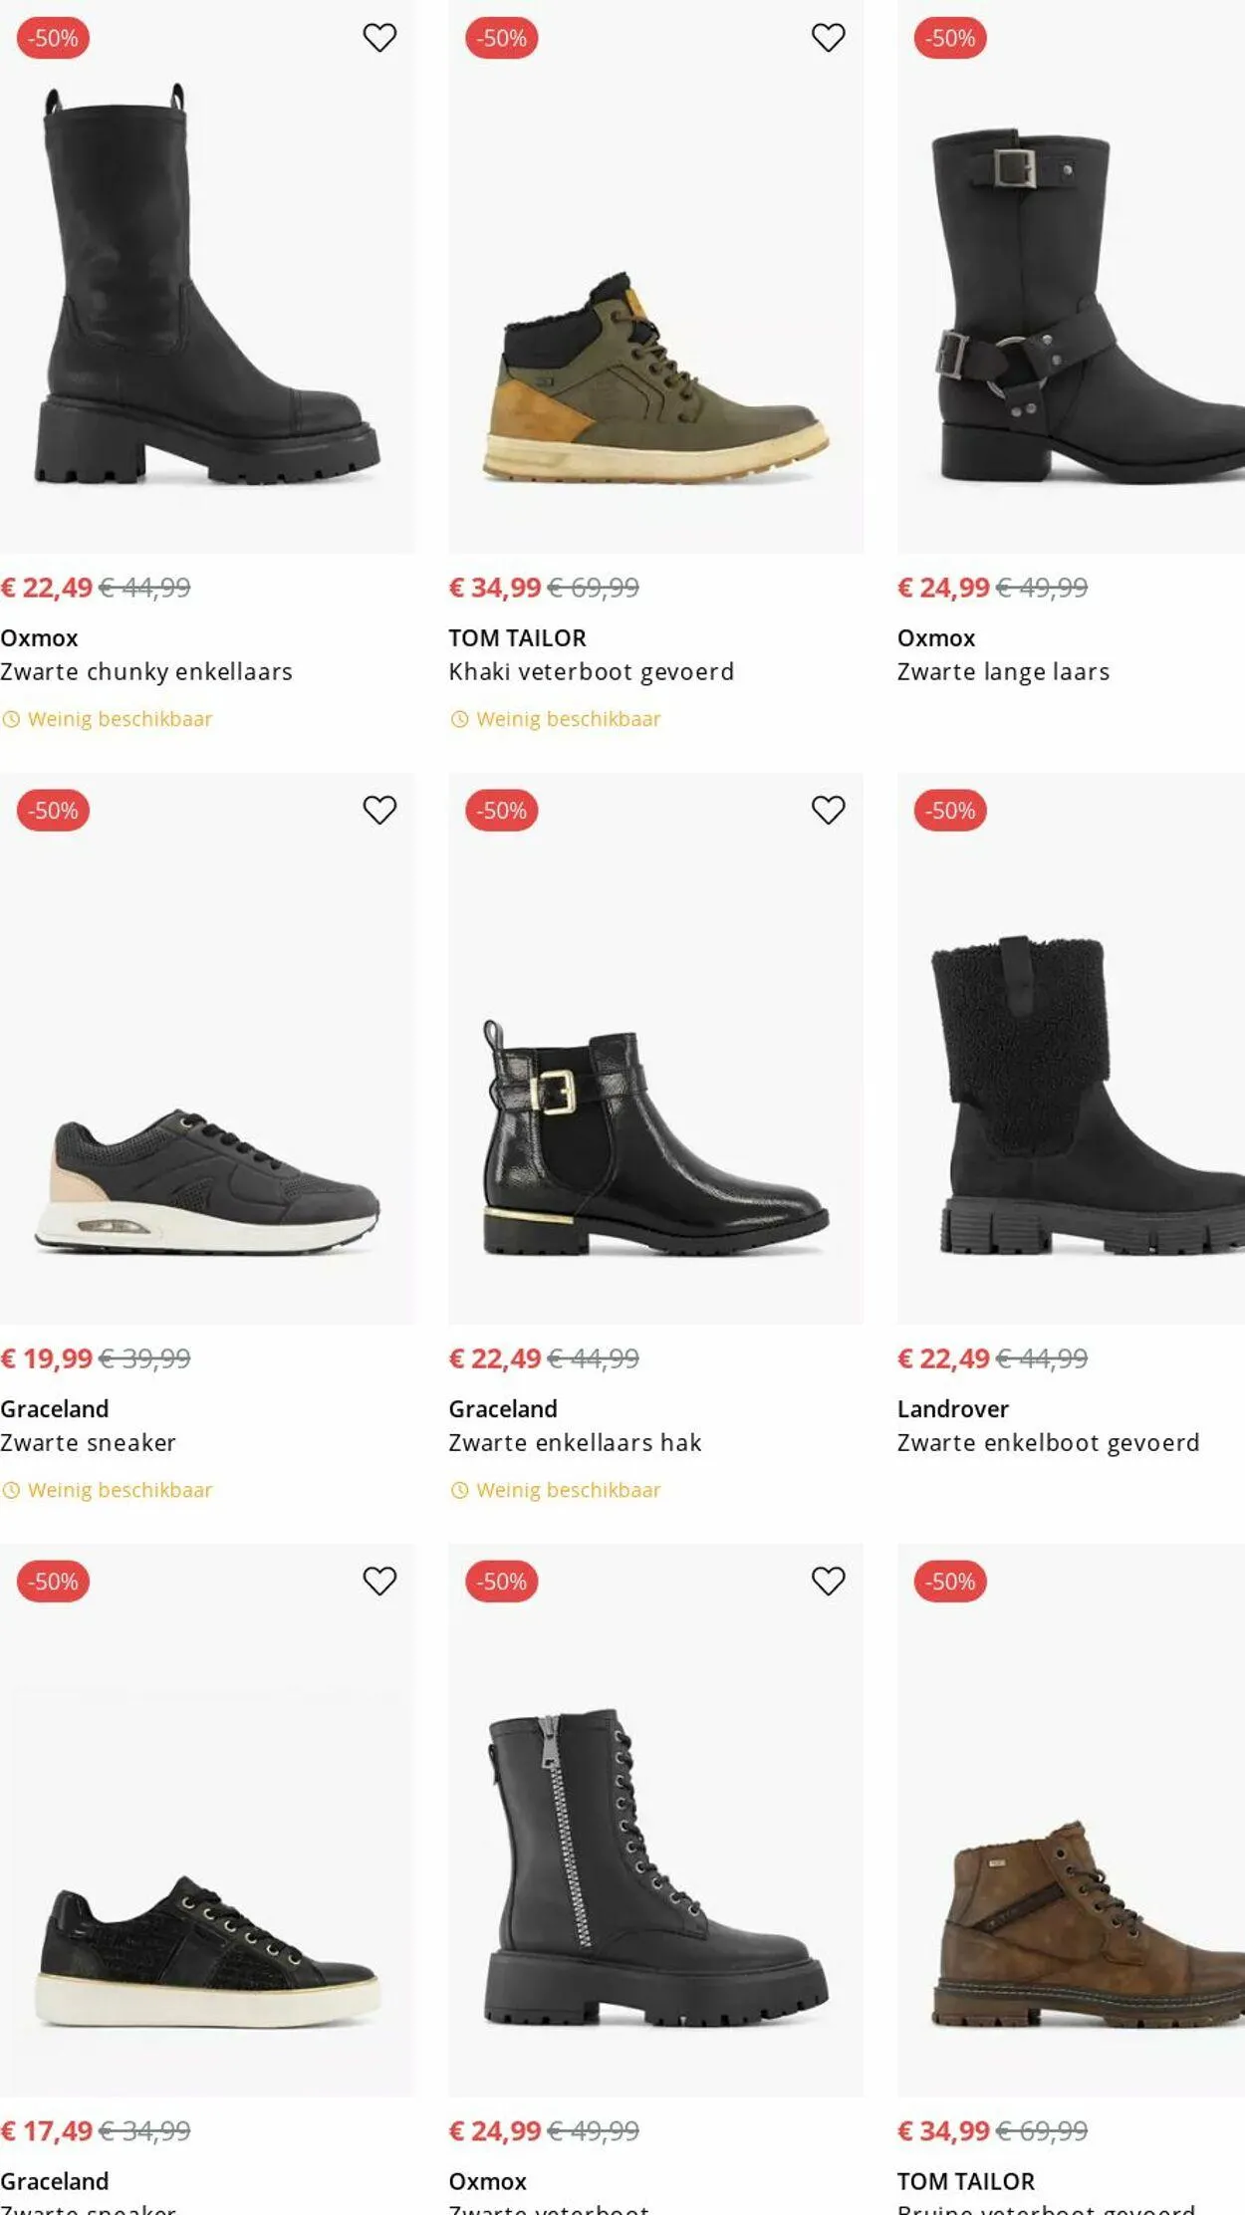
Task: View the patent Chelsea boot with gold buckle
Action: pos(655,1135)
